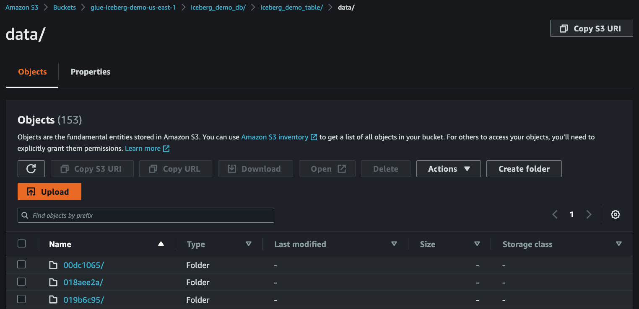Viewport: 639px width, 309px height.
Task: Click the Size column header text
Action: point(428,244)
